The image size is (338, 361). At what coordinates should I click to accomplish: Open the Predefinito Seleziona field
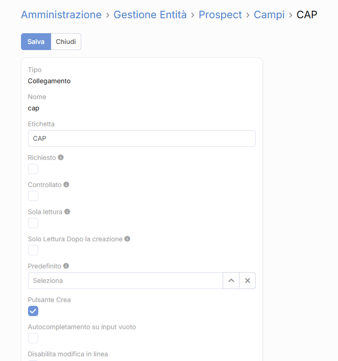[x=125, y=281]
